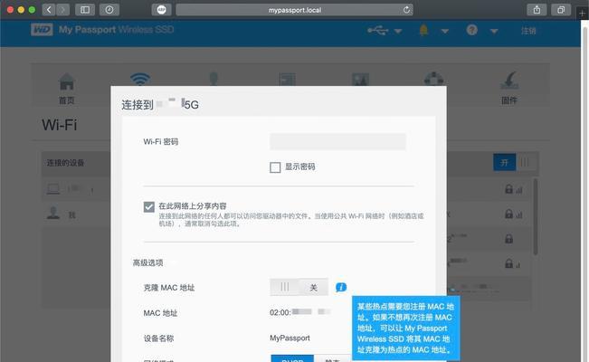Open the bell notifications icon
The image size is (589, 362).
[423, 30]
